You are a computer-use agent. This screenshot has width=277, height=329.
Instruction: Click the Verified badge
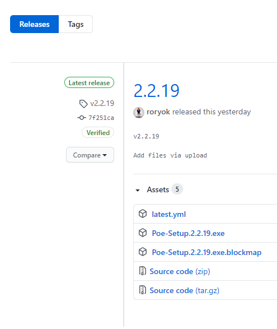pyautogui.click(x=98, y=133)
